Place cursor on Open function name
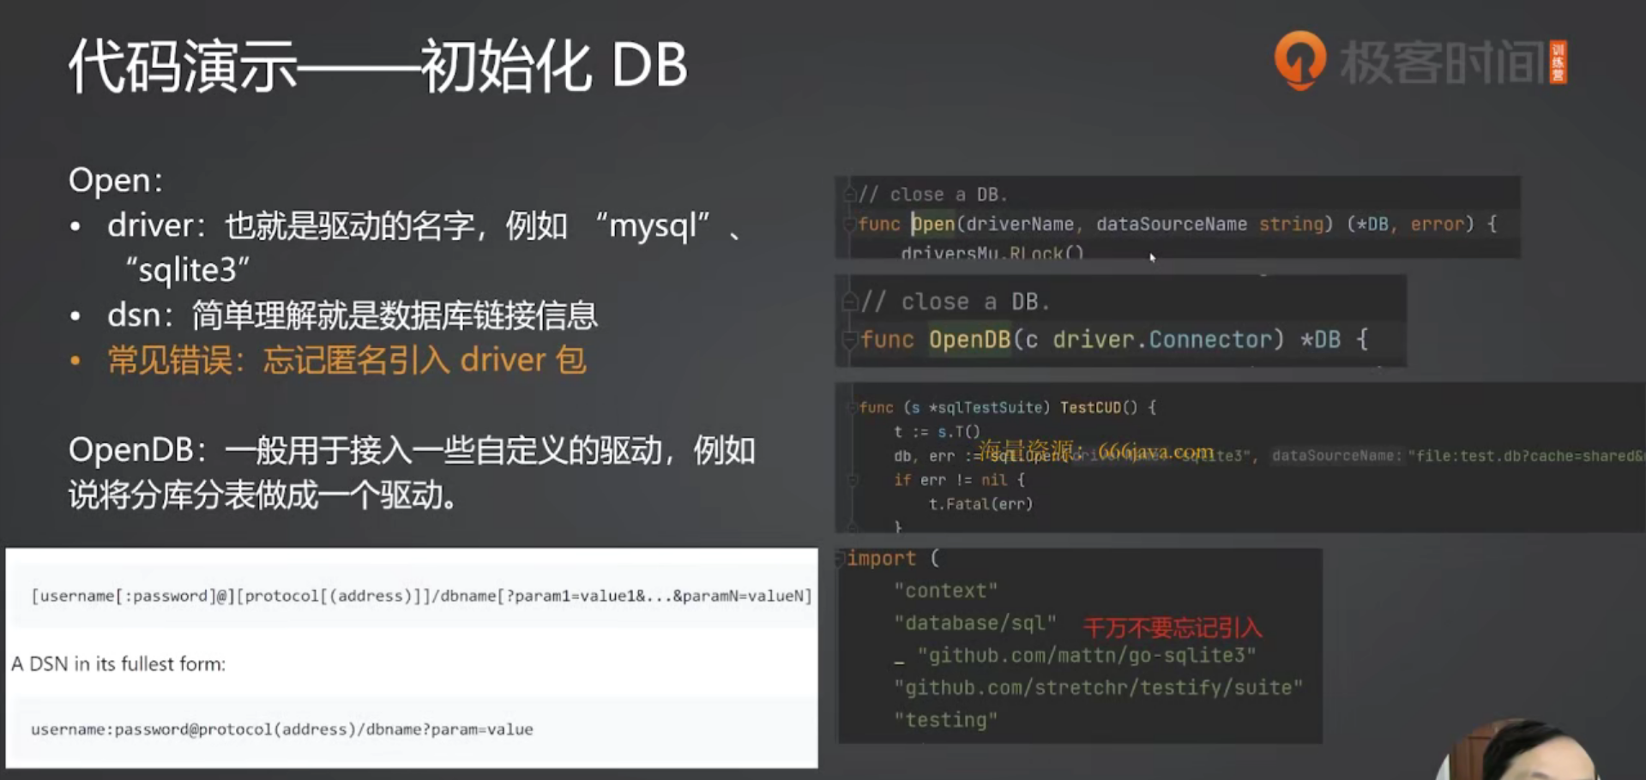This screenshot has height=780, width=1646. [x=933, y=224]
